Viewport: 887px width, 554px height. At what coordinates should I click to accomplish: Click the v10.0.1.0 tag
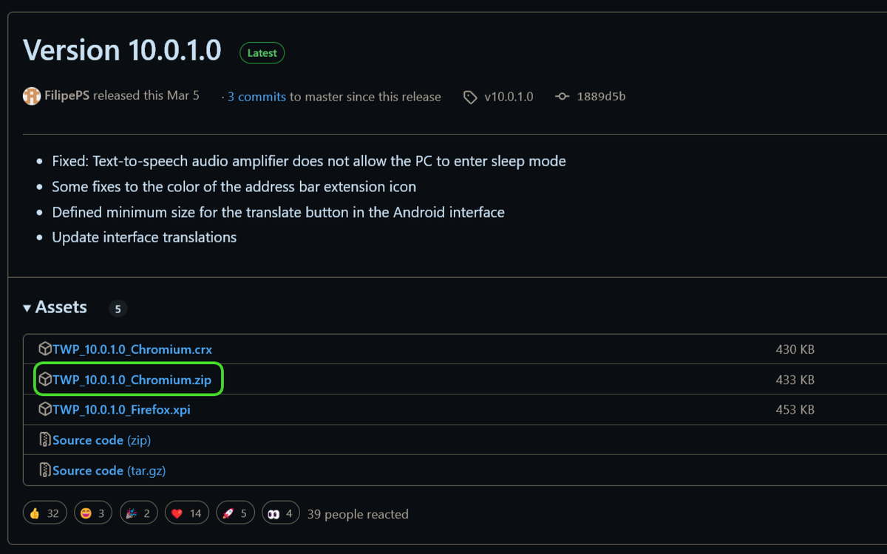509,97
